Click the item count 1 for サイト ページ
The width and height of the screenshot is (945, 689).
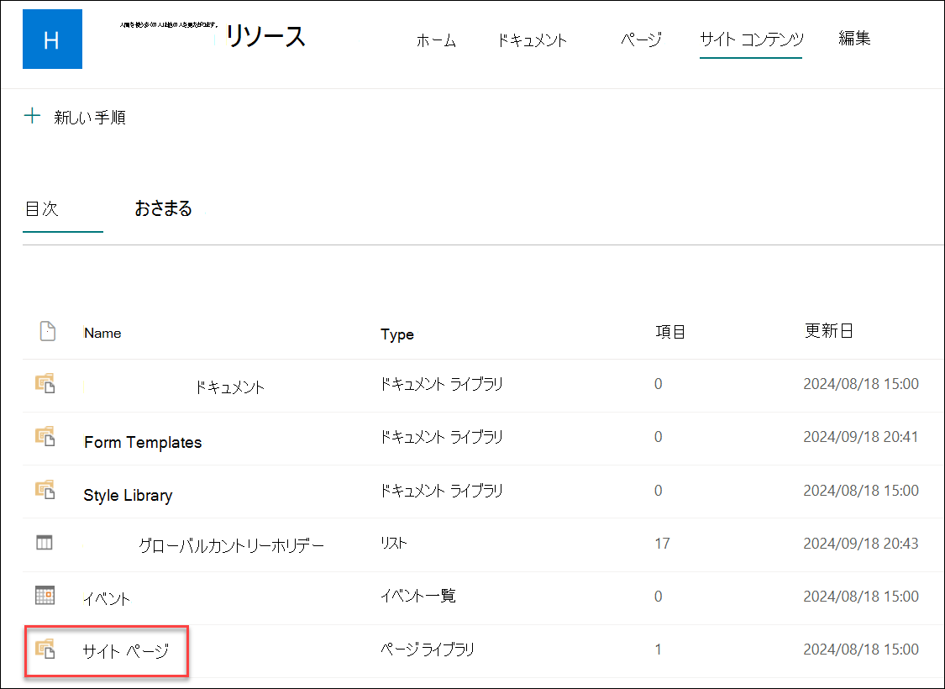658,650
